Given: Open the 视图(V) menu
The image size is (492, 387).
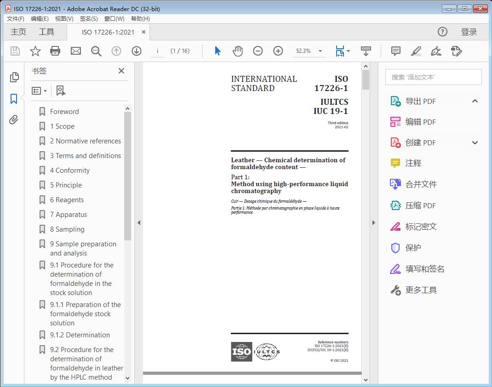Looking at the screenshot, I should [64, 19].
